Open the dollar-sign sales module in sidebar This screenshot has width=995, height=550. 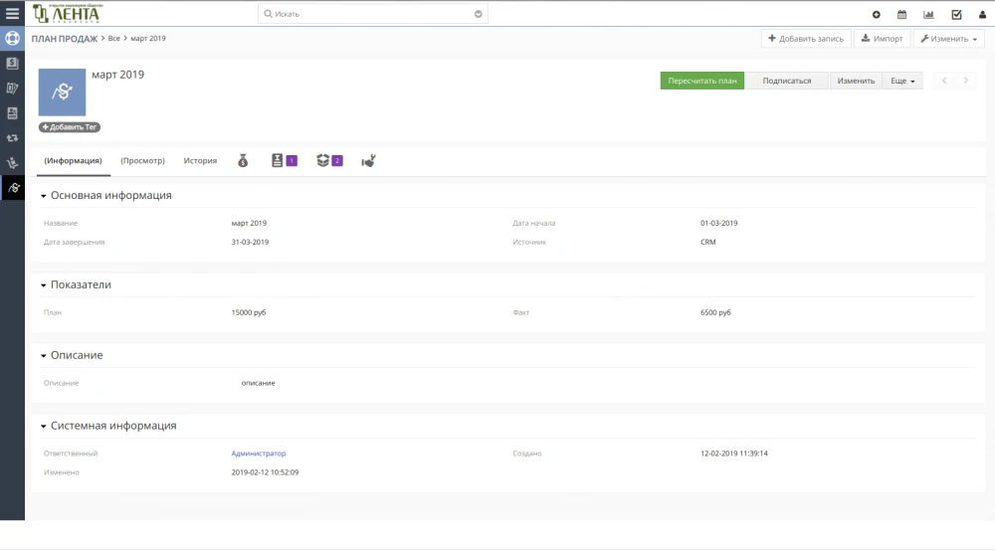12,64
